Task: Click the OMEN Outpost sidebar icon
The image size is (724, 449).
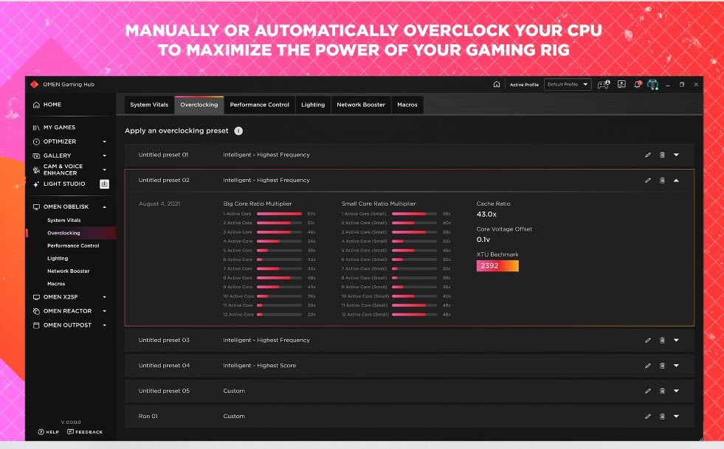Action: tap(36, 325)
